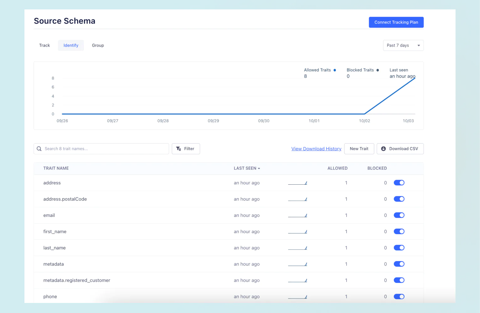
Task: Click the Connect Tracking Plan button
Action: (x=396, y=22)
